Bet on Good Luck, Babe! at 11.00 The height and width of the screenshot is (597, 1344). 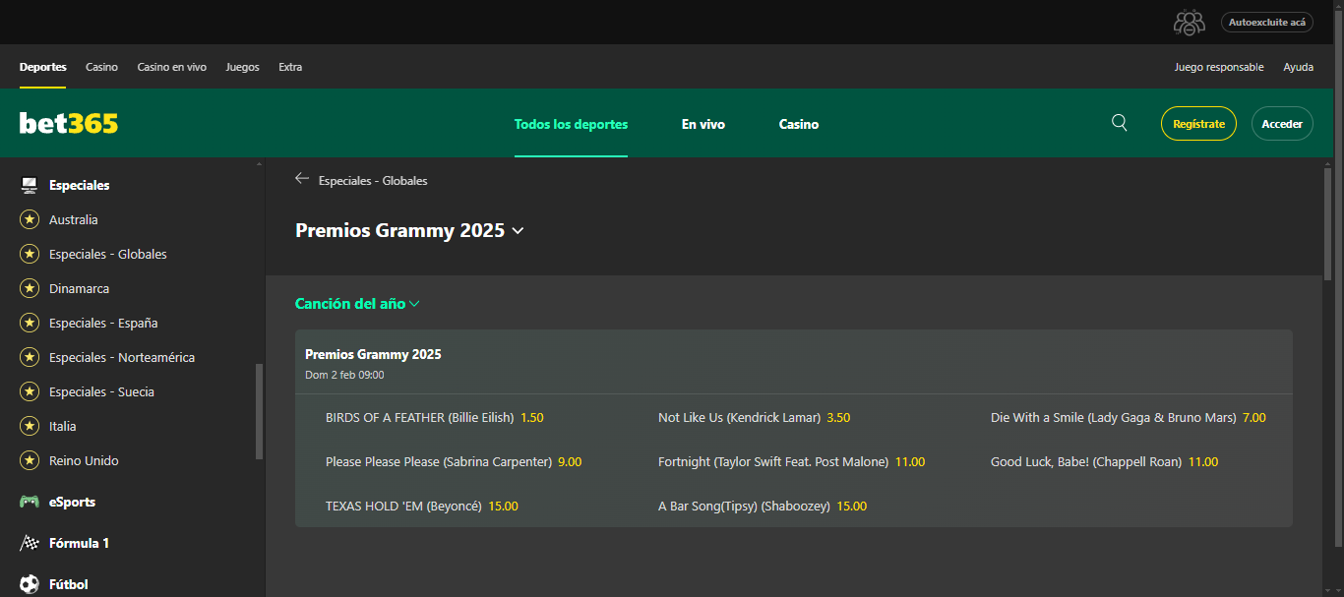[1105, 461]
